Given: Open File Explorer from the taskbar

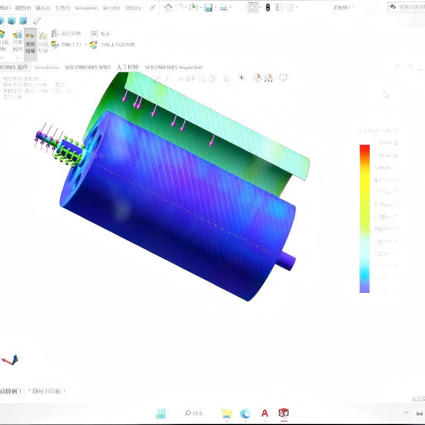Looking at the screenshot, I should pos(226,414).
